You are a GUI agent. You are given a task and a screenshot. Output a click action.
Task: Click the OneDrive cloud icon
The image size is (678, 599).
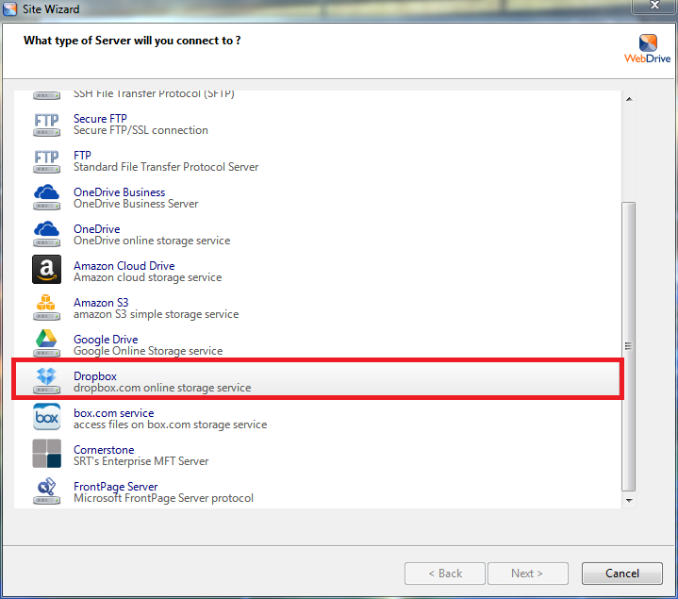pos(46,235)
